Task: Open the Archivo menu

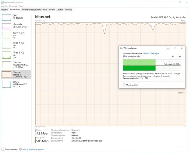Action: click(4, 6)
